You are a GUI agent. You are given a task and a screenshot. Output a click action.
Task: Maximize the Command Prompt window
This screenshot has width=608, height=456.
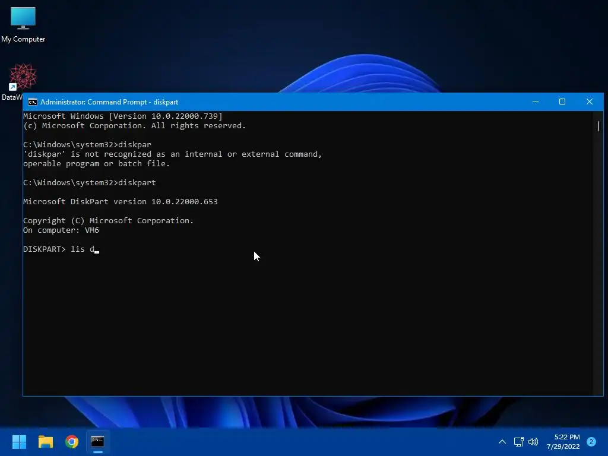562,102
